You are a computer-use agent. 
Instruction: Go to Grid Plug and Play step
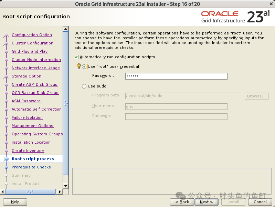pyautogui.click(x=30, y=51)
